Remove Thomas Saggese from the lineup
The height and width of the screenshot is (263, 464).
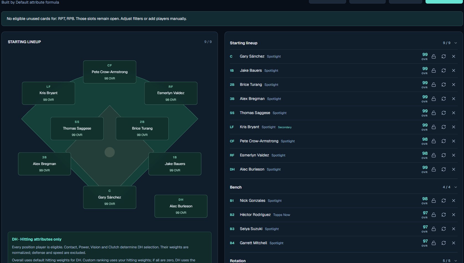453,113
